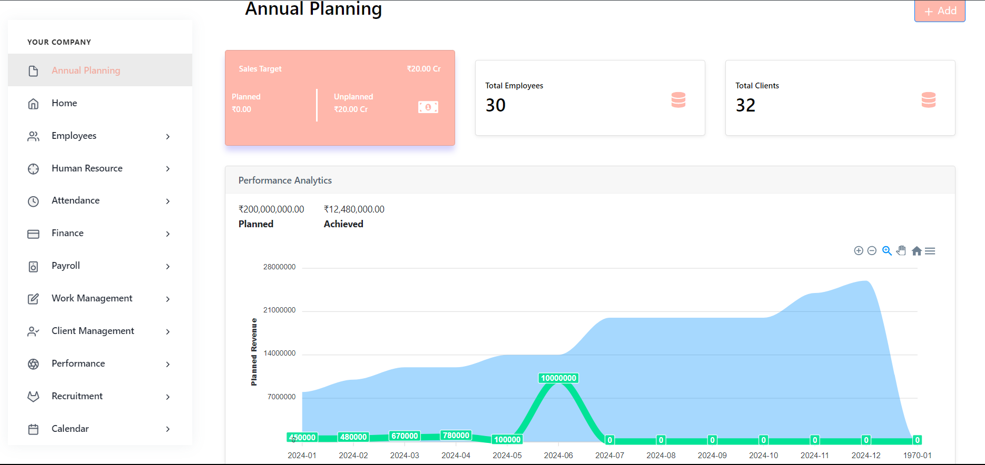Select the chart selection zoom magnifier tool
Viewport: 985px width, 465px height.
(x=887, y=251)
